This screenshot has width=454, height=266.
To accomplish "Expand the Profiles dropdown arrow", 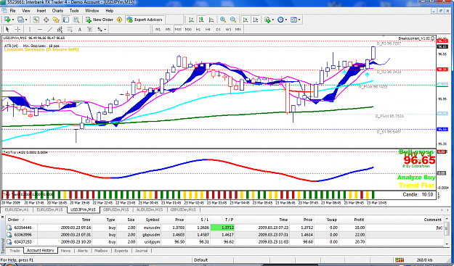I will tap(26, 20).
